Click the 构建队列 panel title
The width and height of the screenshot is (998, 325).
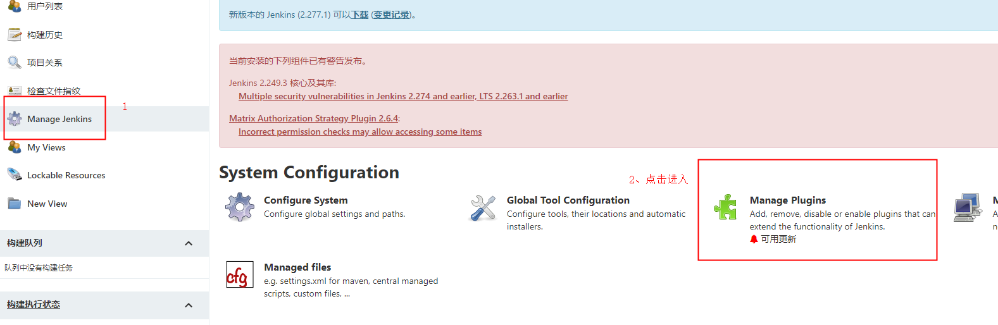[x=25, y=243]
